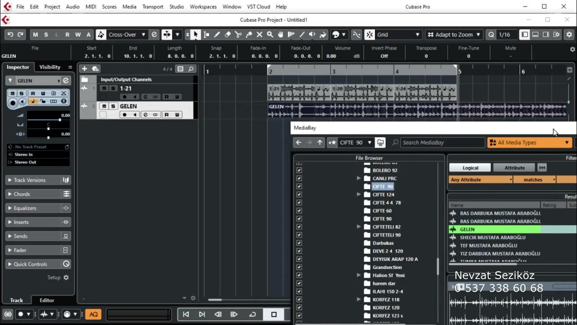Go back in MediaBay navigation

(x=298, y=142)
